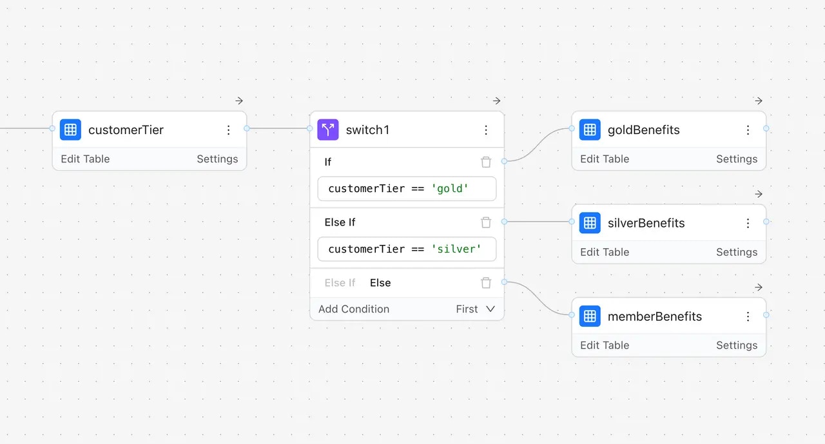This screenshot has width=825, height=444.
Task: Open the kebab menu on customerTier node
Action: tap(229, 130)
